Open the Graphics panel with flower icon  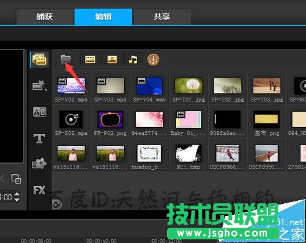[x=39, y=164]
